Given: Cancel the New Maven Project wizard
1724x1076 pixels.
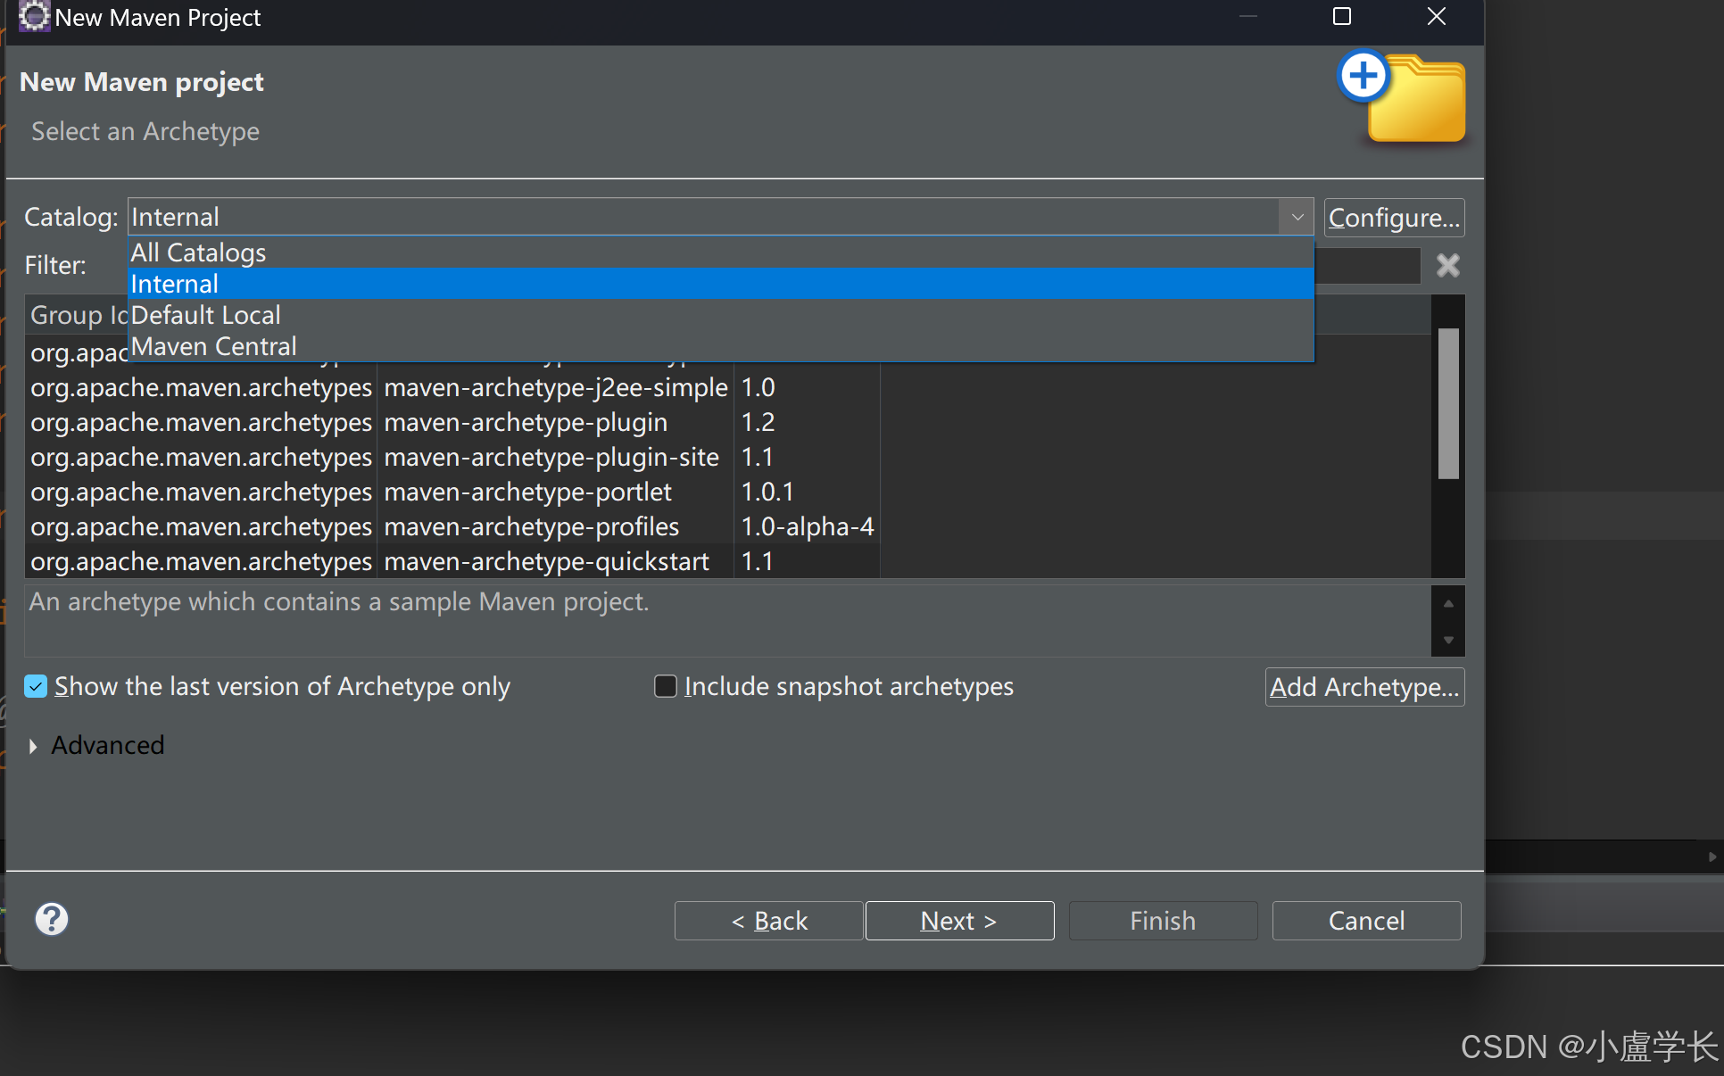Looking at the screenshot, I should 1365,920.
